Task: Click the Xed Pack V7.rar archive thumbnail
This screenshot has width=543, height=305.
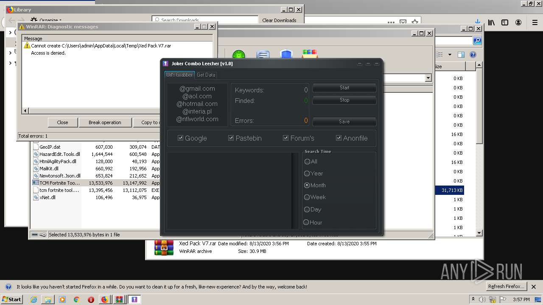Action: pyautogui.click(x=164, y=247)
